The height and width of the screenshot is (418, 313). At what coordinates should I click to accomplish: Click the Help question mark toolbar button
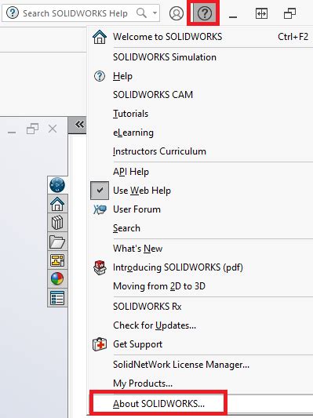click(x=205, y=13)
